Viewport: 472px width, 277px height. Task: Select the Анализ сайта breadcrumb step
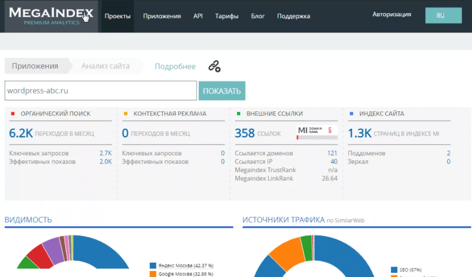(105, 66)
